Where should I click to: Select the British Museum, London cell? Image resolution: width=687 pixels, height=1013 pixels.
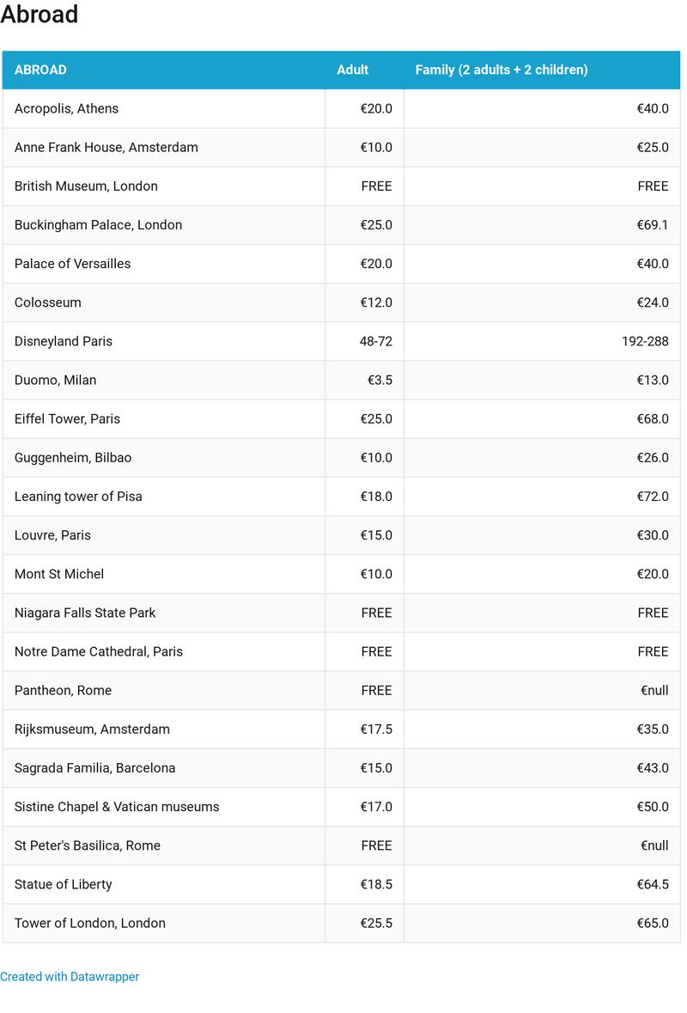tap(86, 186)
